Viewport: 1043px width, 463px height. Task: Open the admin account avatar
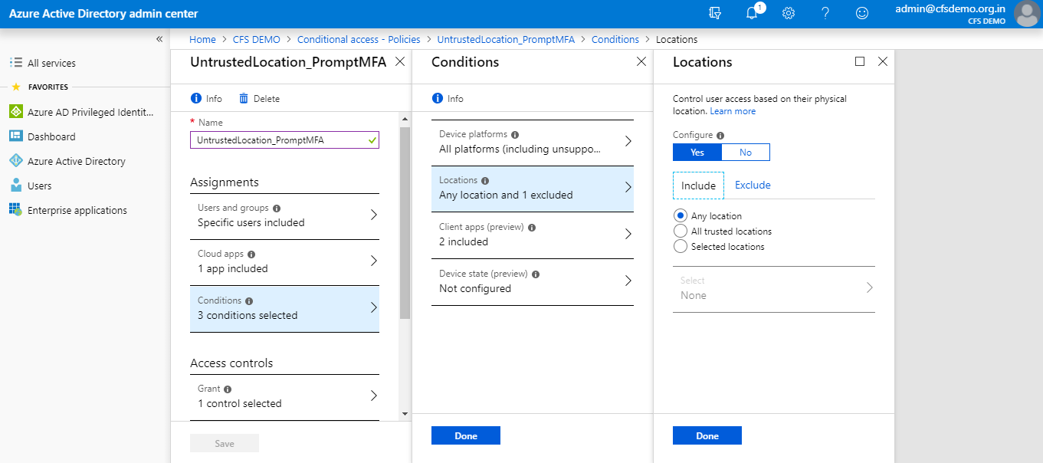click(1026, 14)
